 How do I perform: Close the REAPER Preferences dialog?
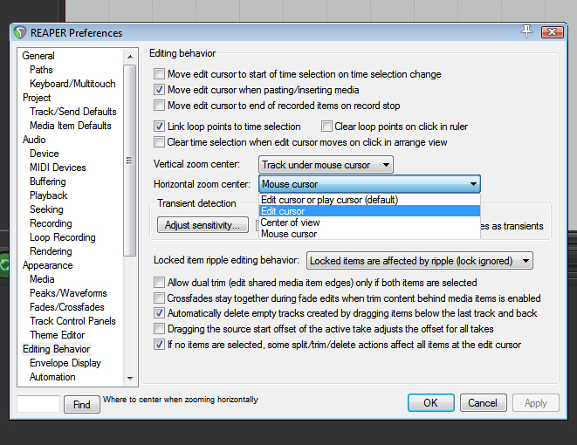[x=552, y=32]
